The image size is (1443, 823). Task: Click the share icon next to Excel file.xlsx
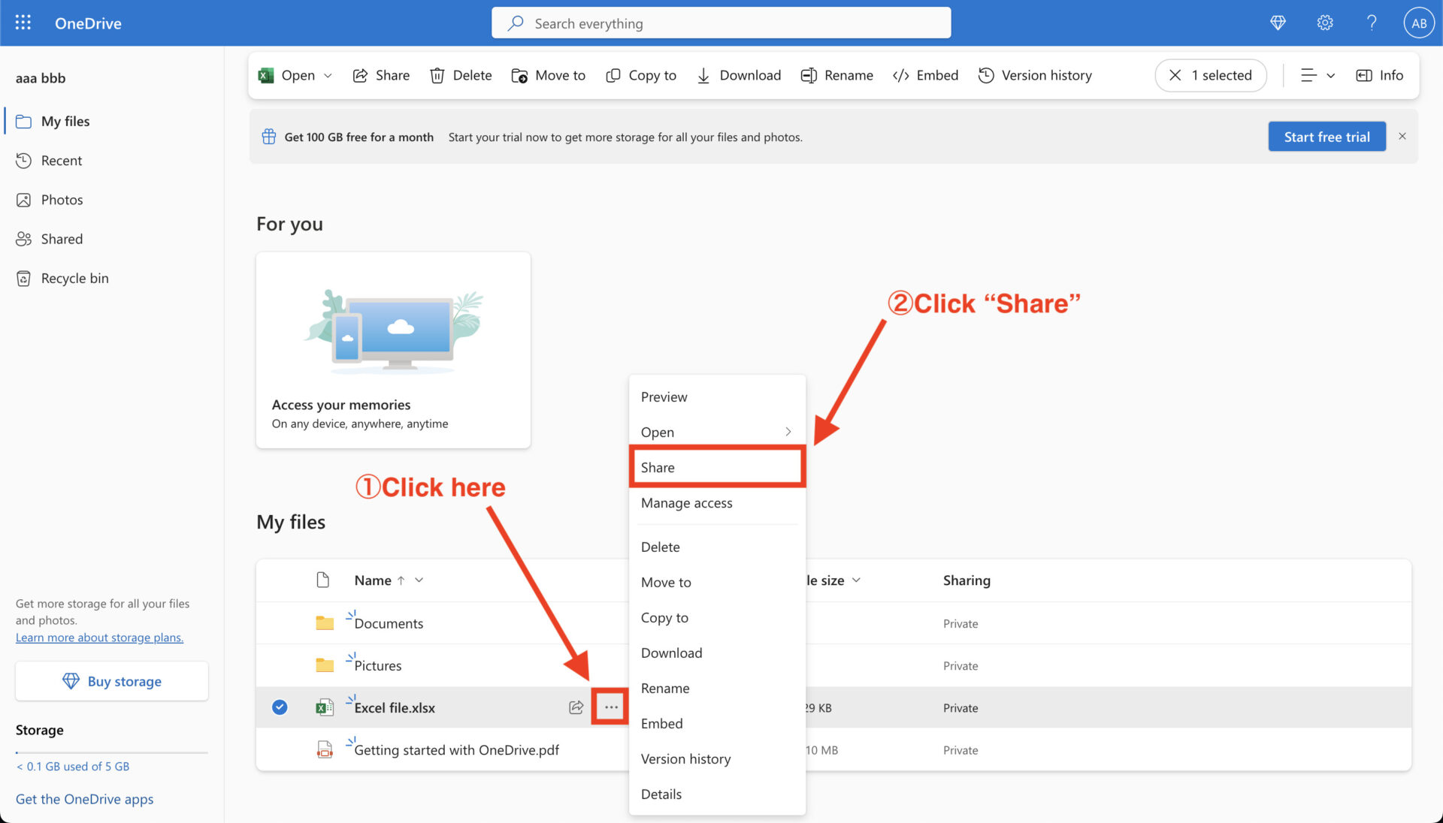(x=575, y=707)
